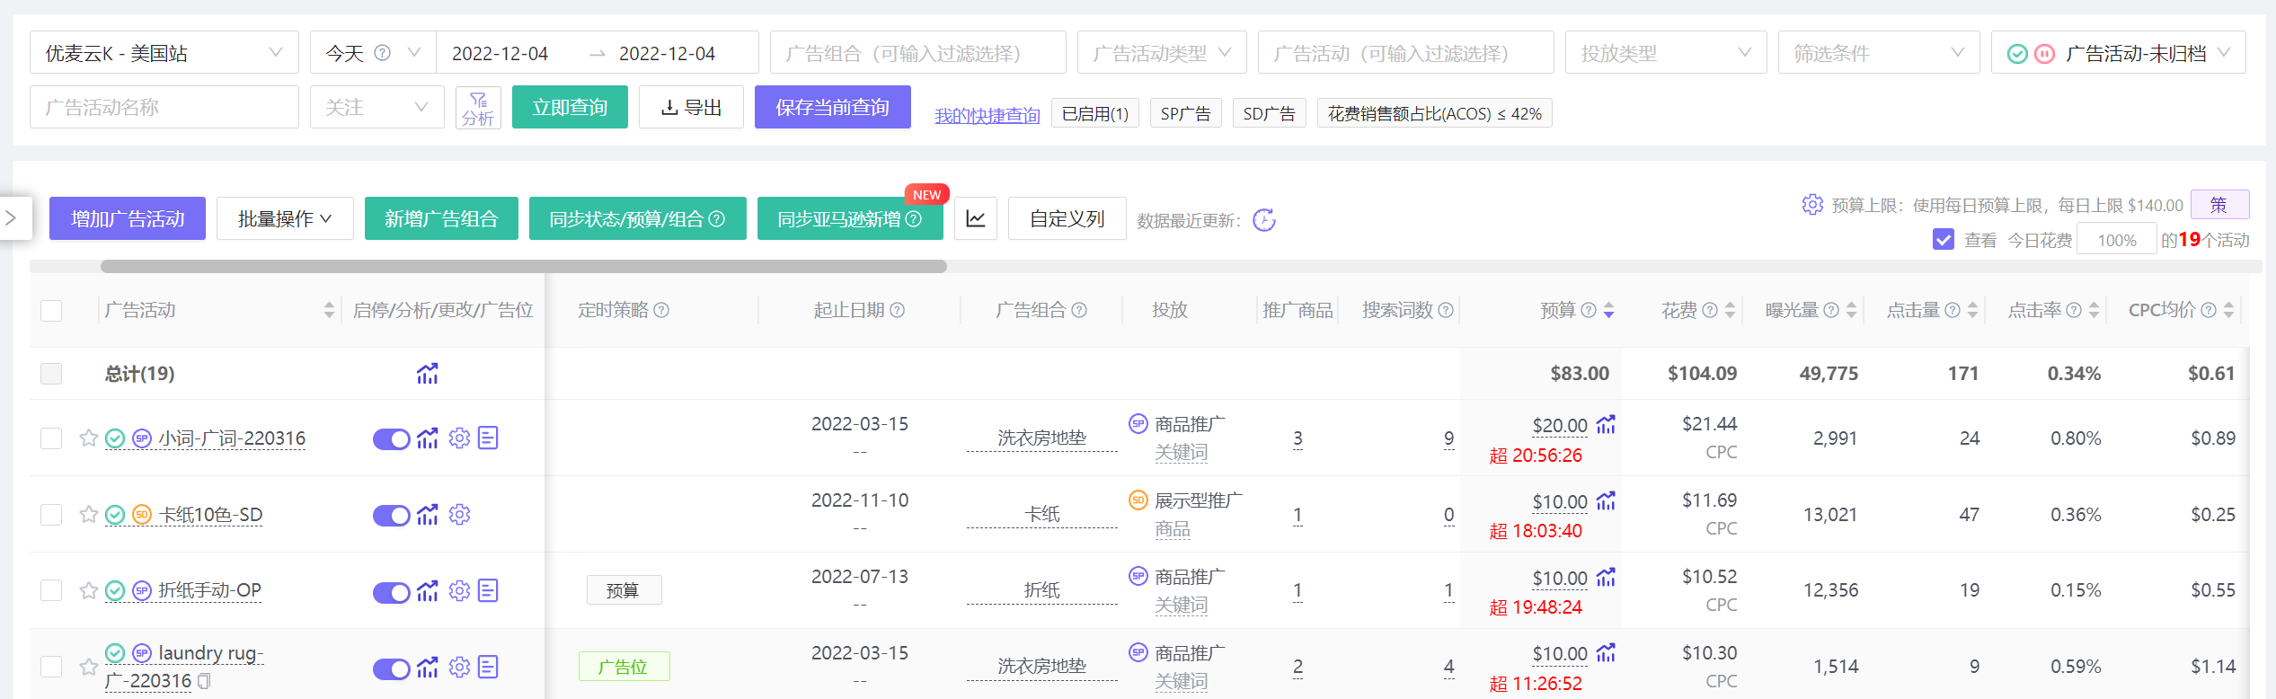Star the 折纸手动-OP campaign as favorite
The width and height of the screenshot is (2276, 699).
(88, 591)
